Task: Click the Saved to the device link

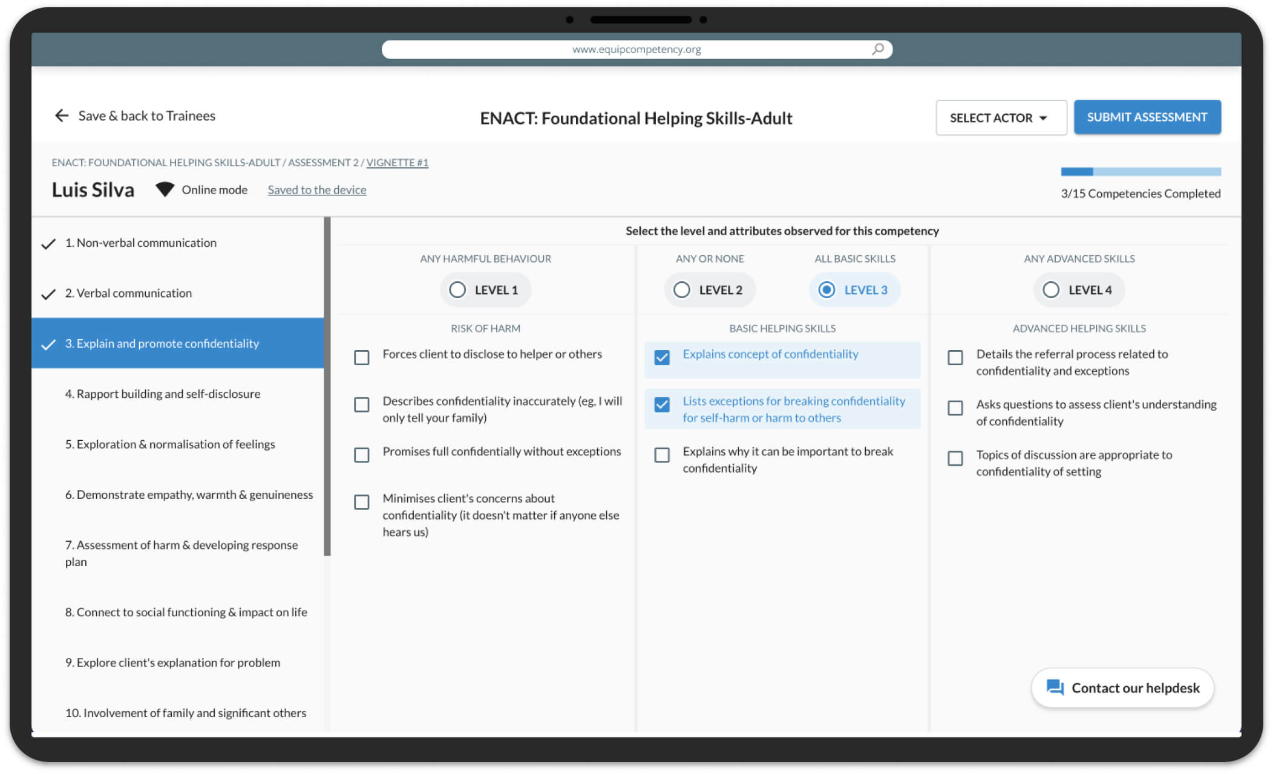Action: (x=317, y=190)
